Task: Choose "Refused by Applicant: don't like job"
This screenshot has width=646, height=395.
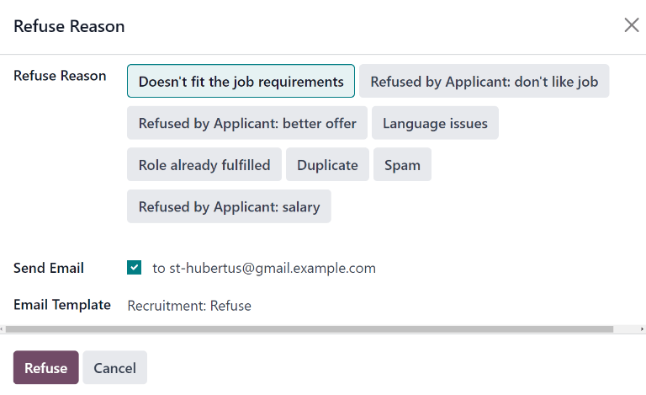Action: point(484,82)
